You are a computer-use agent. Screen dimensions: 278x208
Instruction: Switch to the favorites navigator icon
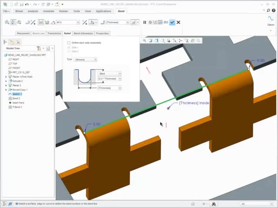click(18, 42)
